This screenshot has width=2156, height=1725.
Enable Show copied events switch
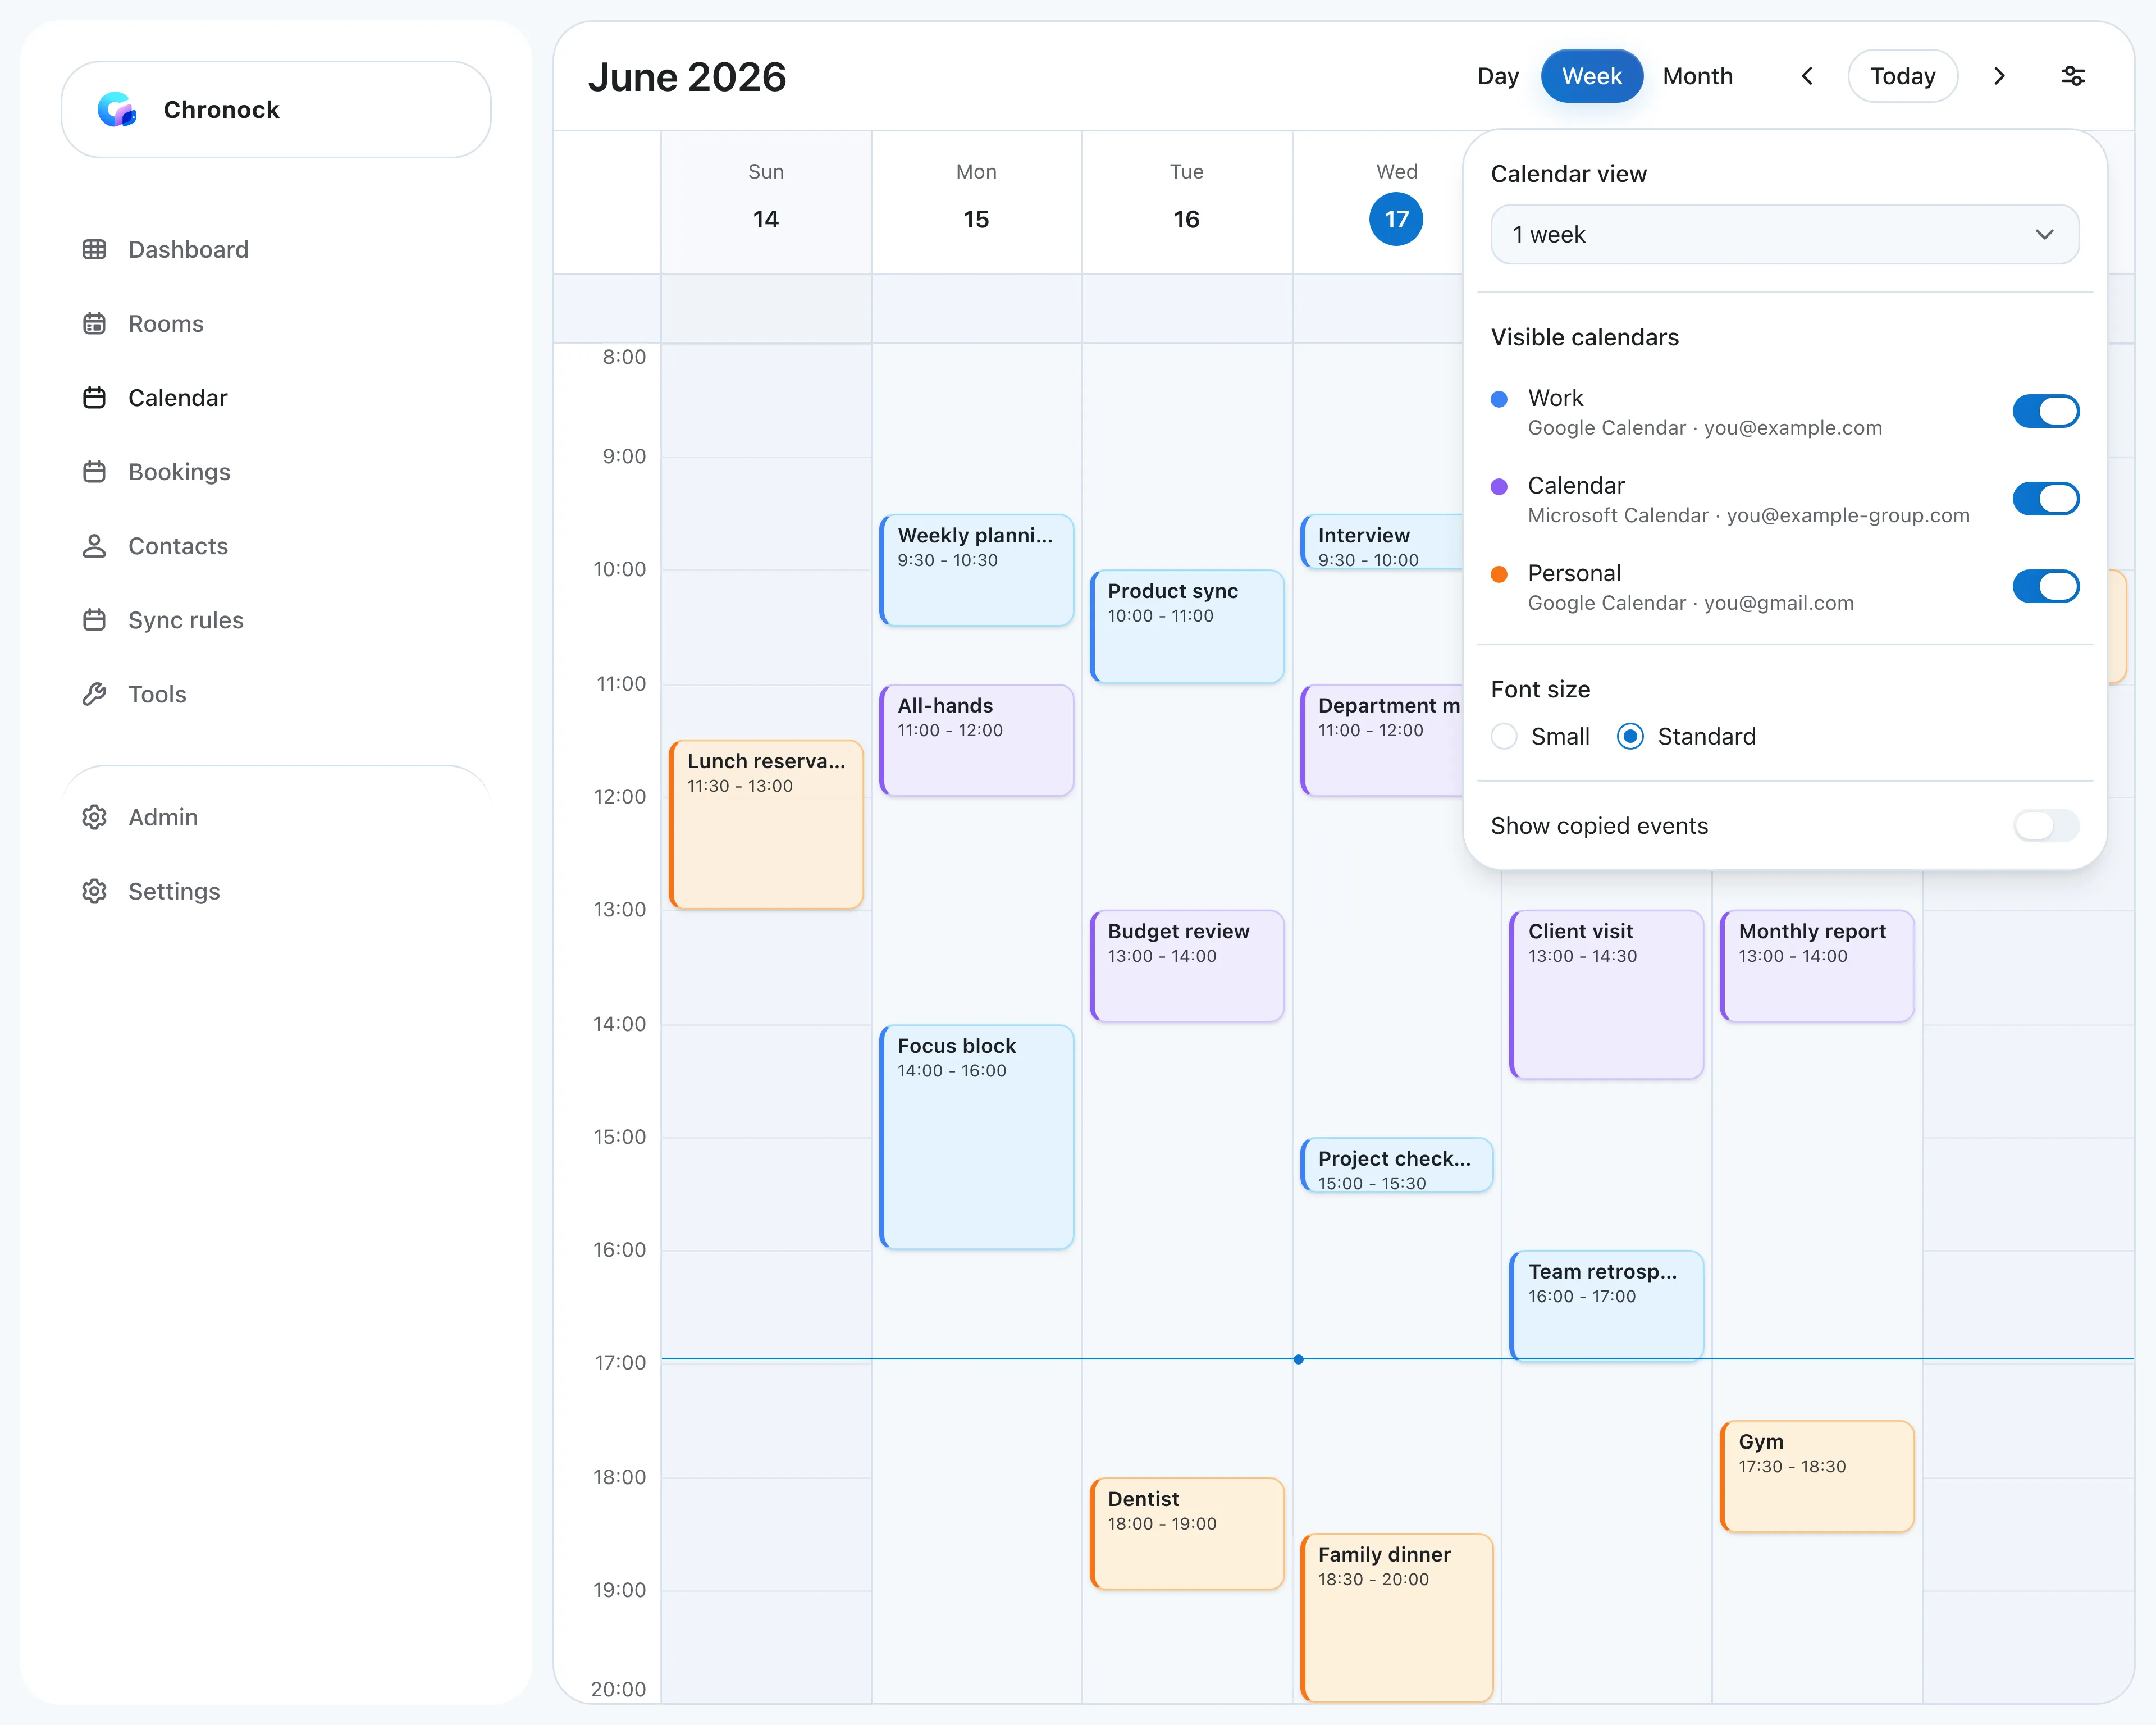2045,825
